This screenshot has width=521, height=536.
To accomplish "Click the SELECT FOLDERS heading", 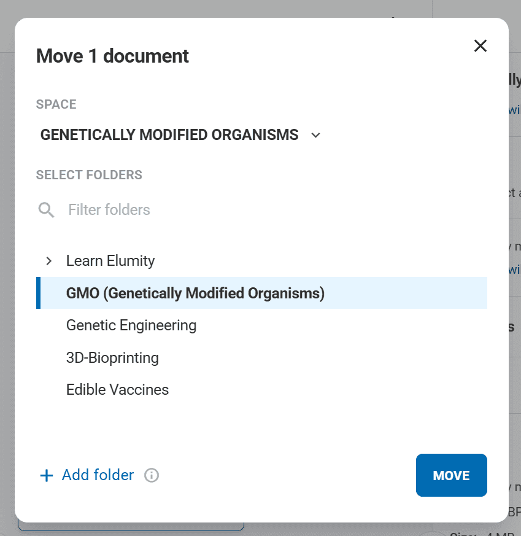I will 89,175.
